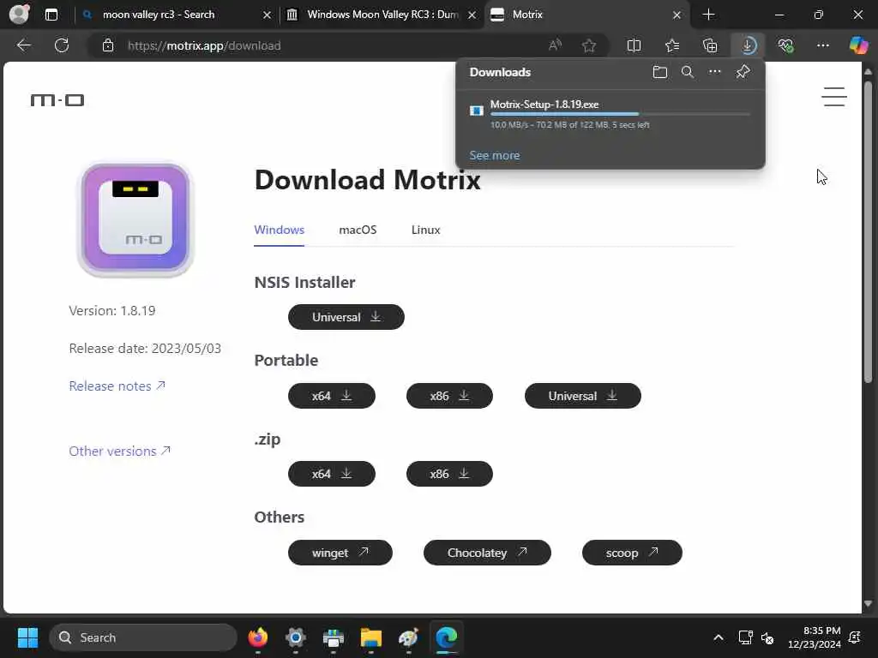This screenshot has height=658, width=878.
Task: Open the Chocolatey package link
Action: click(x=487, y=553)
